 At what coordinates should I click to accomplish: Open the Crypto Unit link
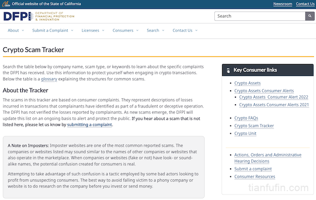click(245, 133)
